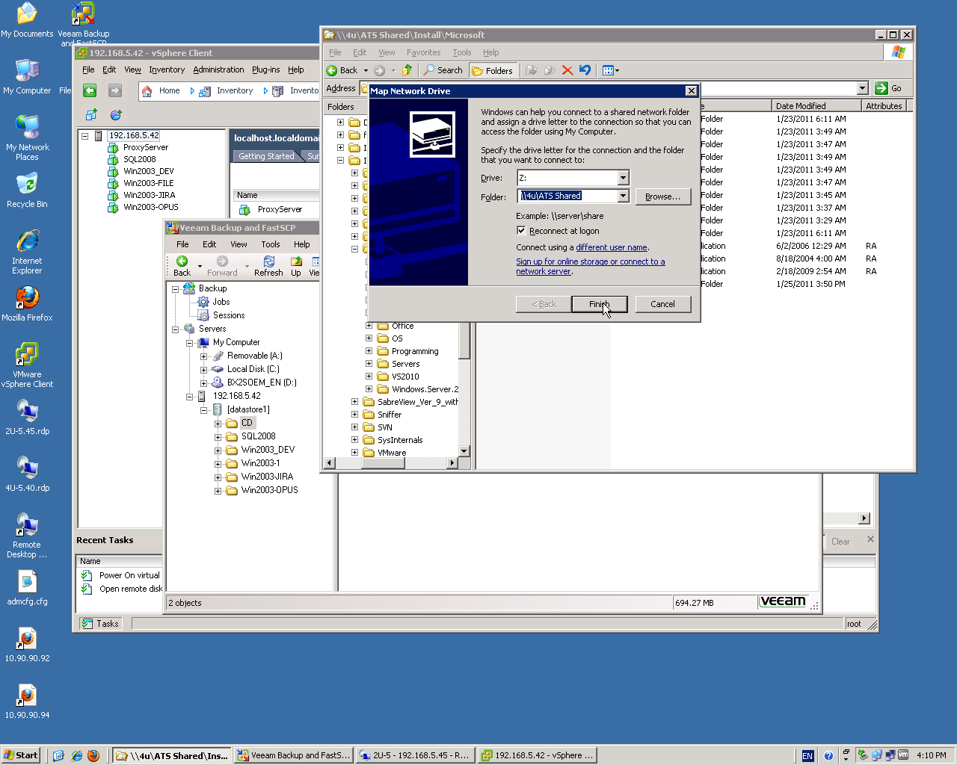
Task: Click into the Folder path text field
Action: tap(568, 196)
